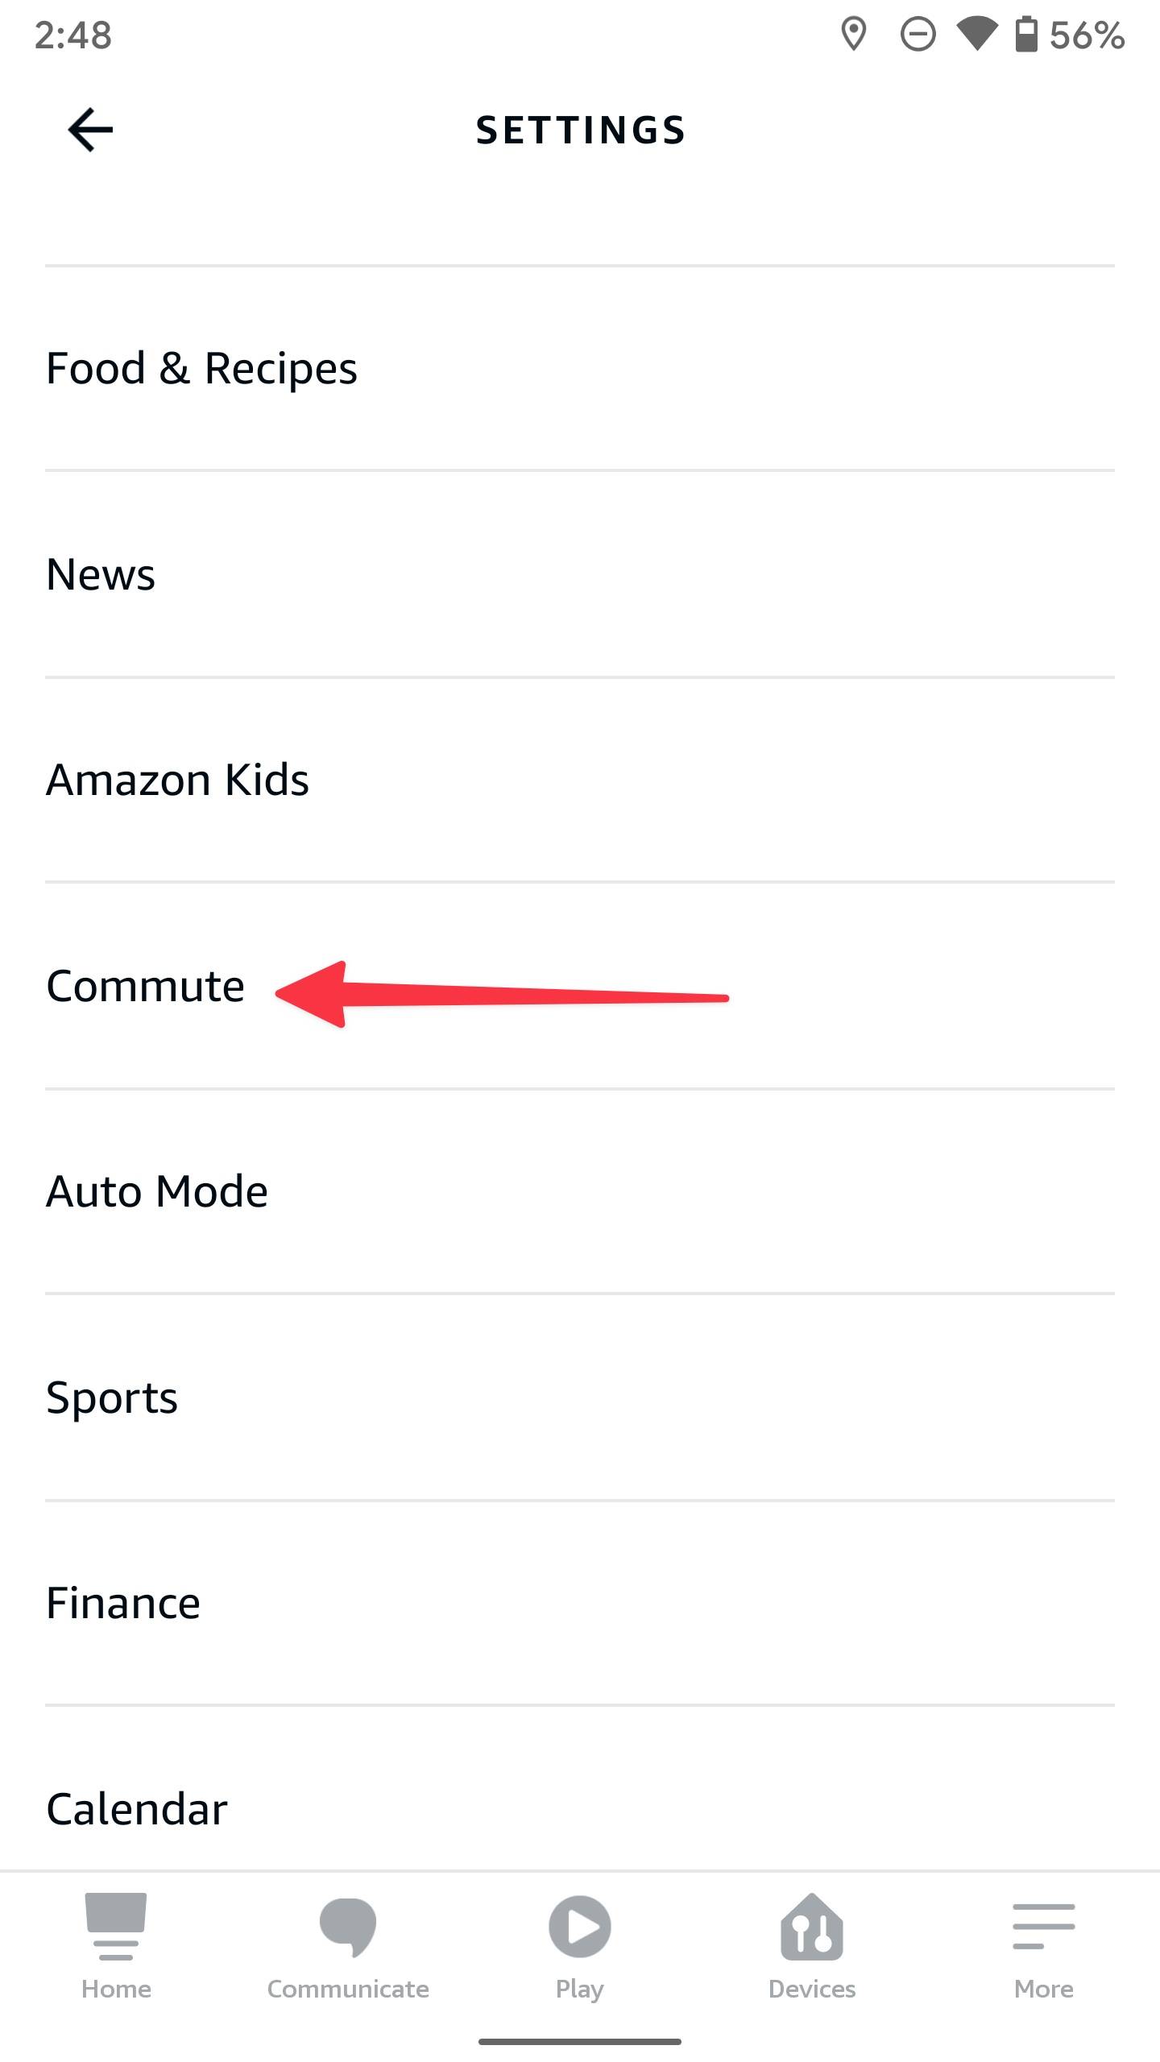Tap the battery status icon

[x=1026, y=35]
